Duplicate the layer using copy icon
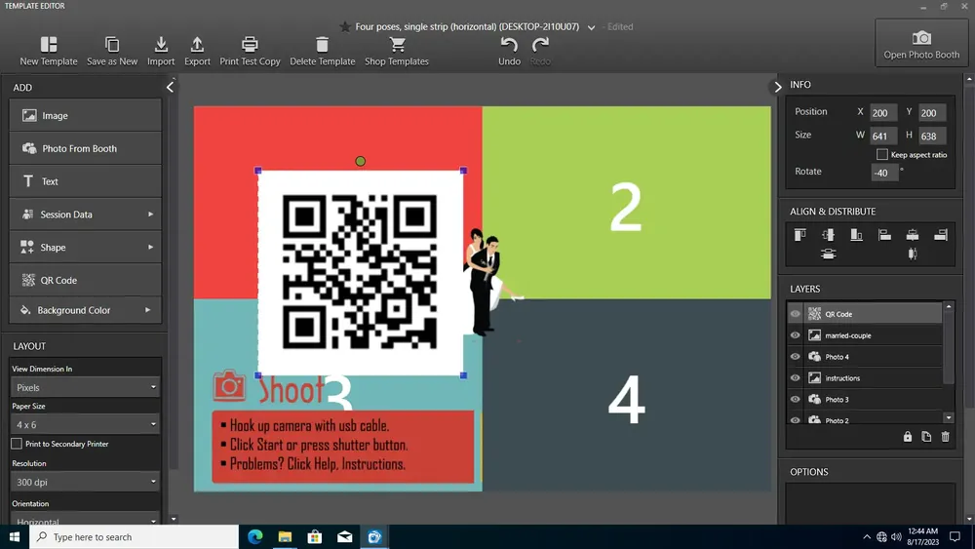 click(x=926, y=437)
